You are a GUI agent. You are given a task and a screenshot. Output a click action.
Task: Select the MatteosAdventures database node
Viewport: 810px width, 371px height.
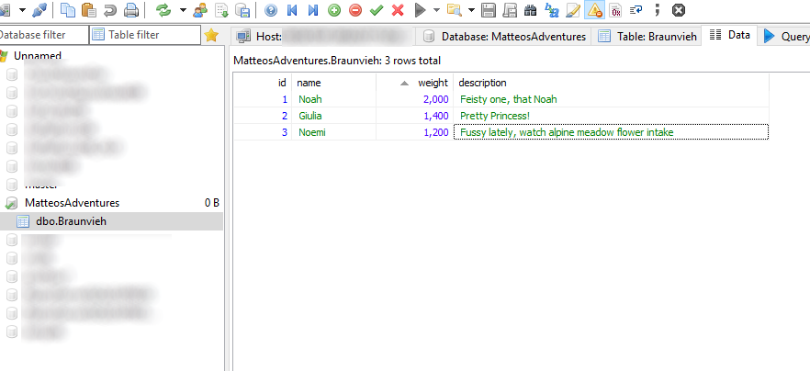[x=72, y=203]
